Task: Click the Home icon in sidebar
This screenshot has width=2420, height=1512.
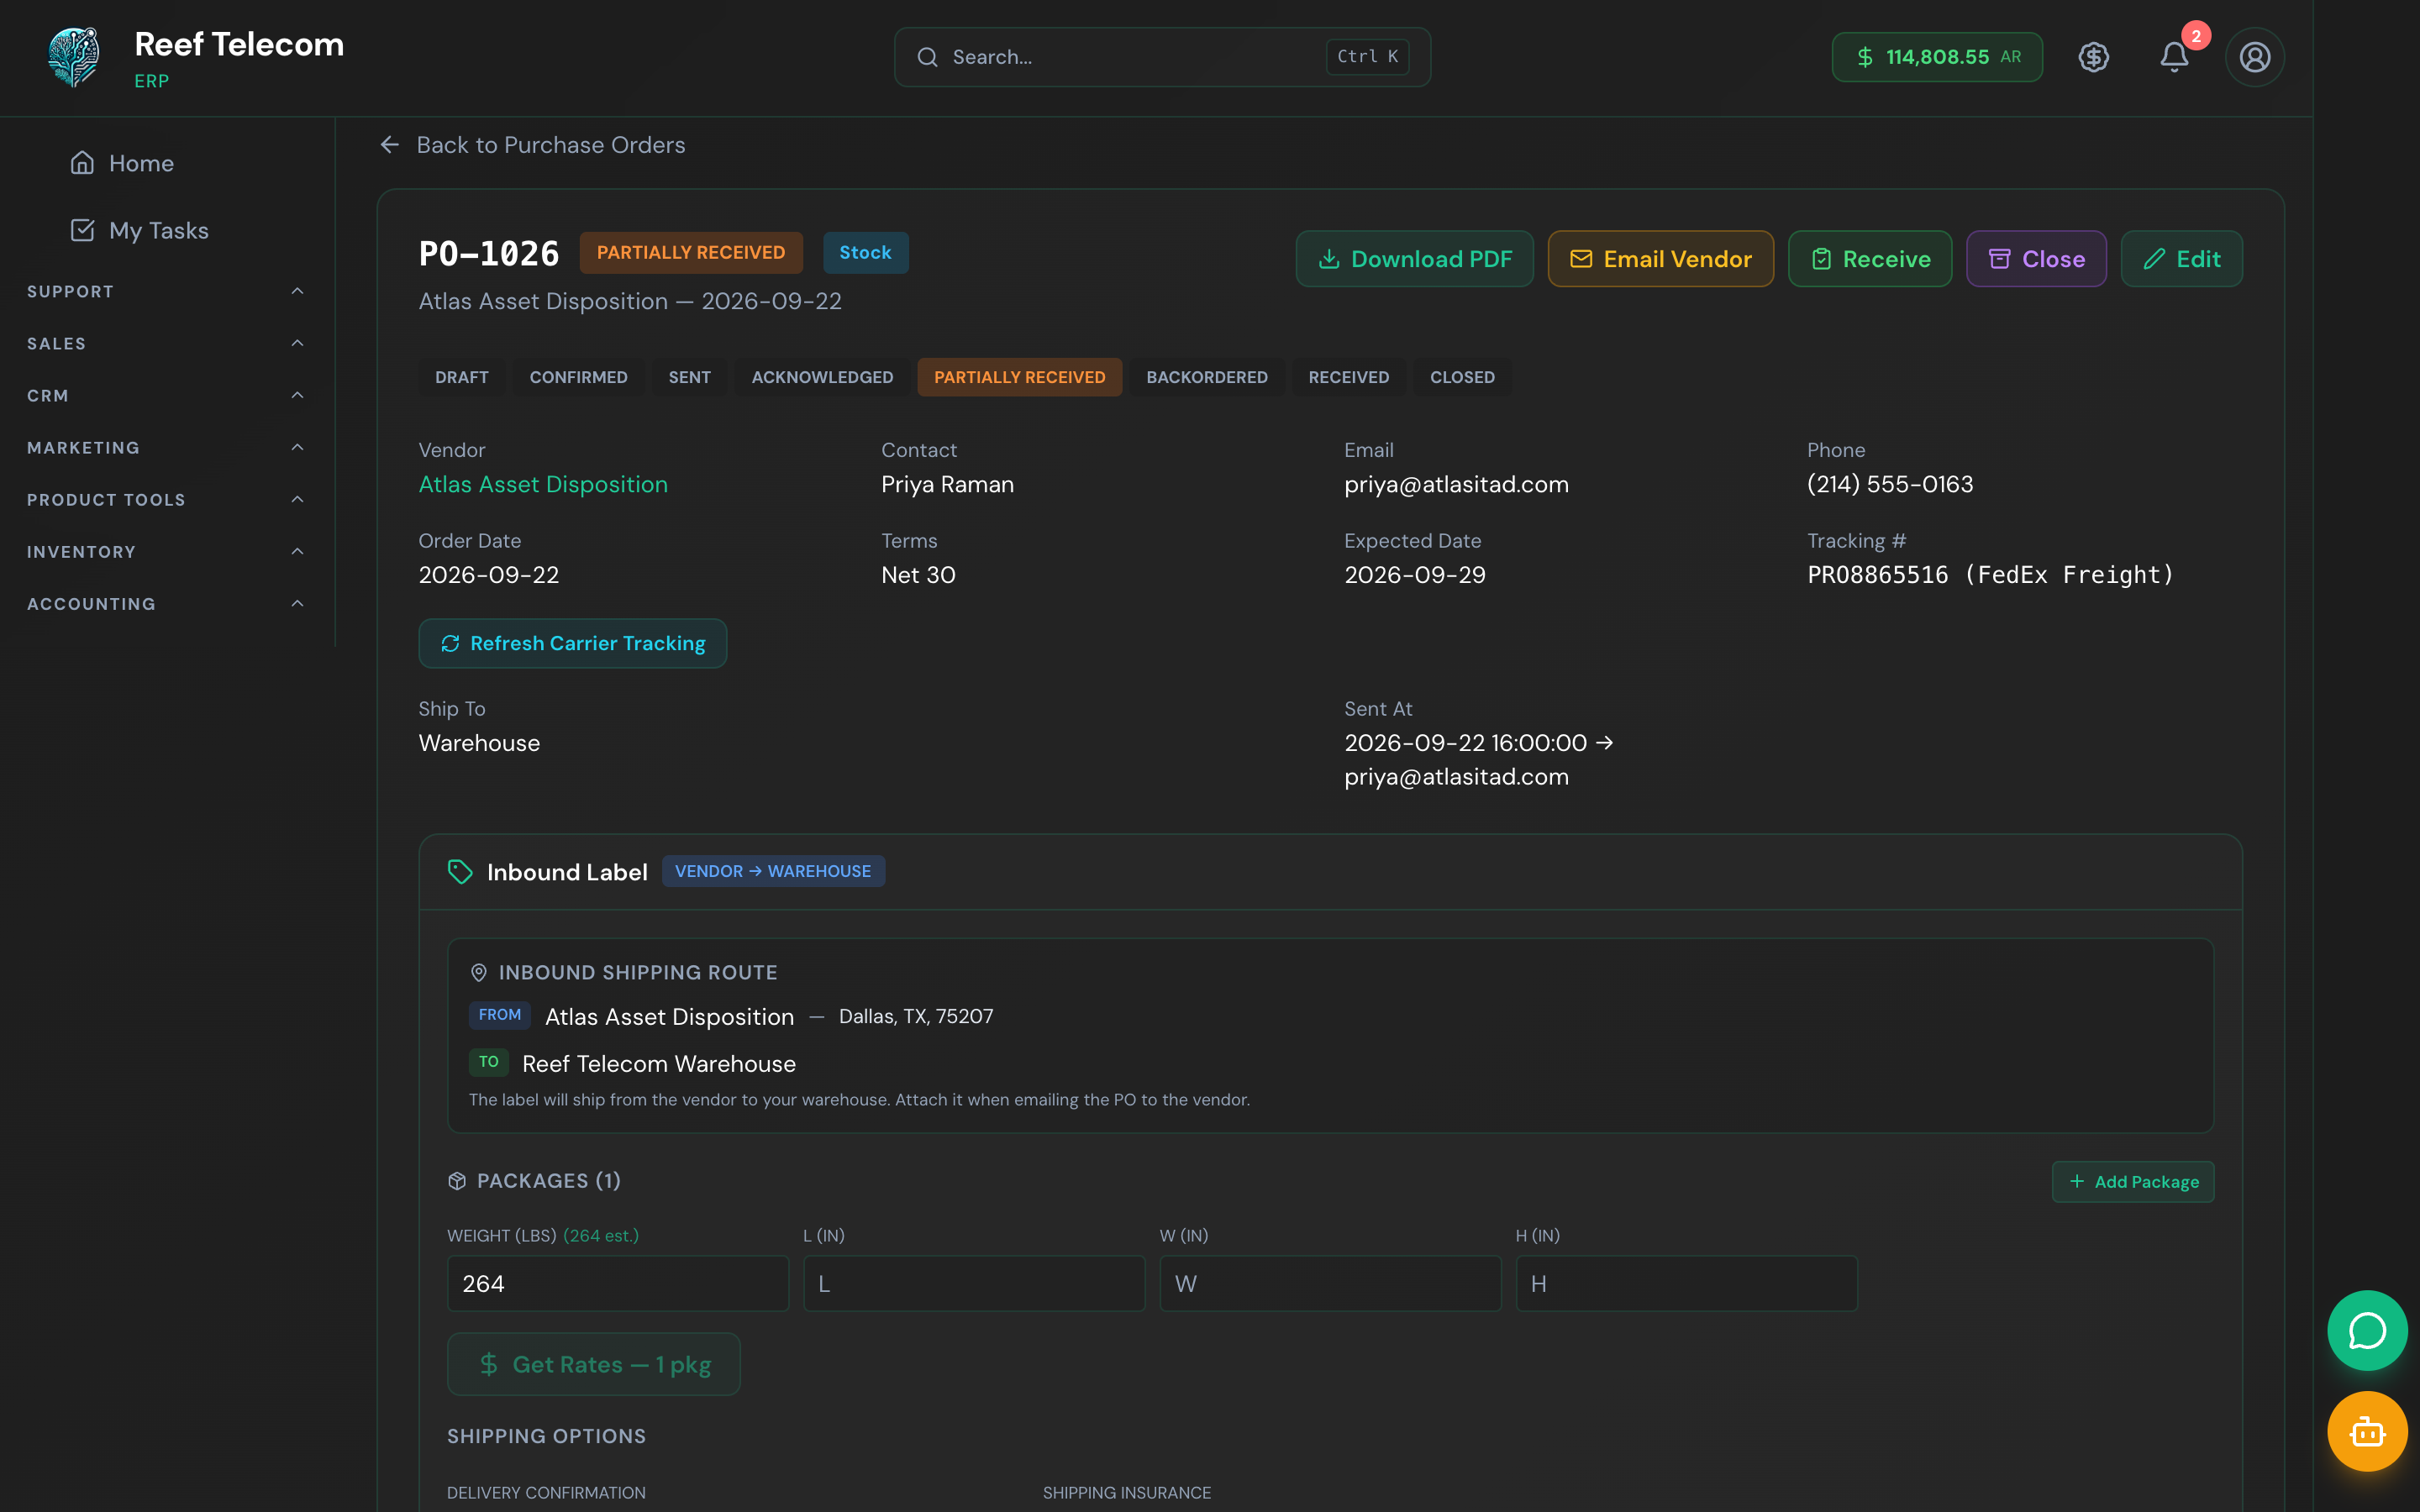Action: point(82,163)
